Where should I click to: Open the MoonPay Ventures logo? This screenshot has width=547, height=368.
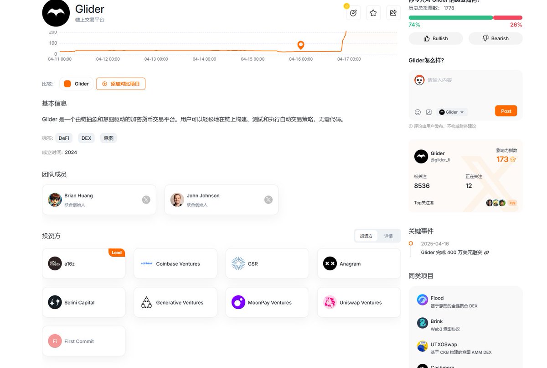(x=238, y=302)
